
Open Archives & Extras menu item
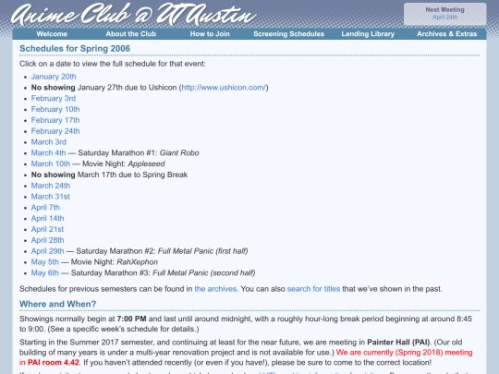point(447,34)
